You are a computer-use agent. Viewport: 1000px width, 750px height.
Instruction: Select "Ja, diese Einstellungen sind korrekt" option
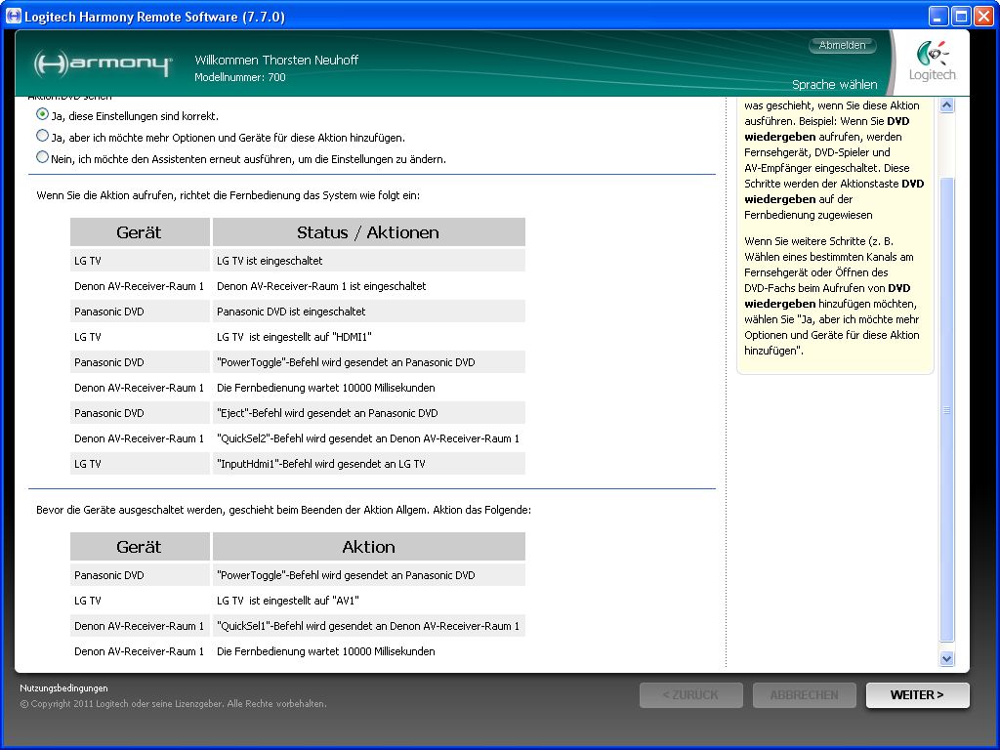tap(42, 115)
